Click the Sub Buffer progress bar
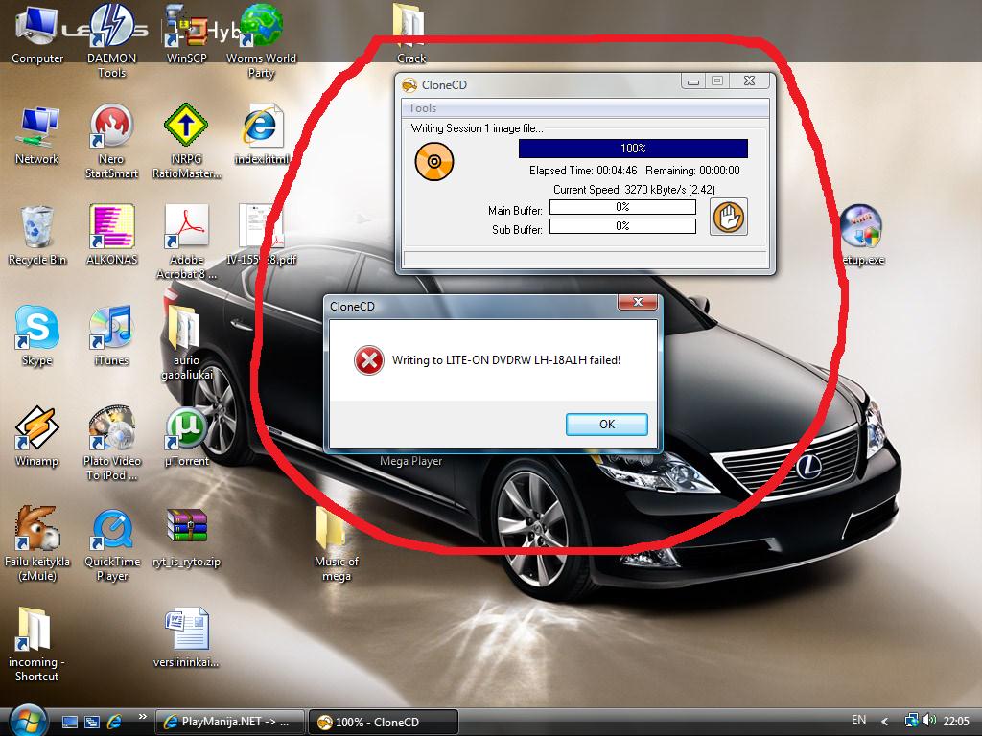The image size is (982, 736). [622, 226]
